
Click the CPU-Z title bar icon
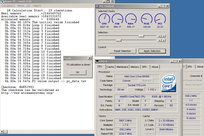pyautogui.click(x=97, y=61)
